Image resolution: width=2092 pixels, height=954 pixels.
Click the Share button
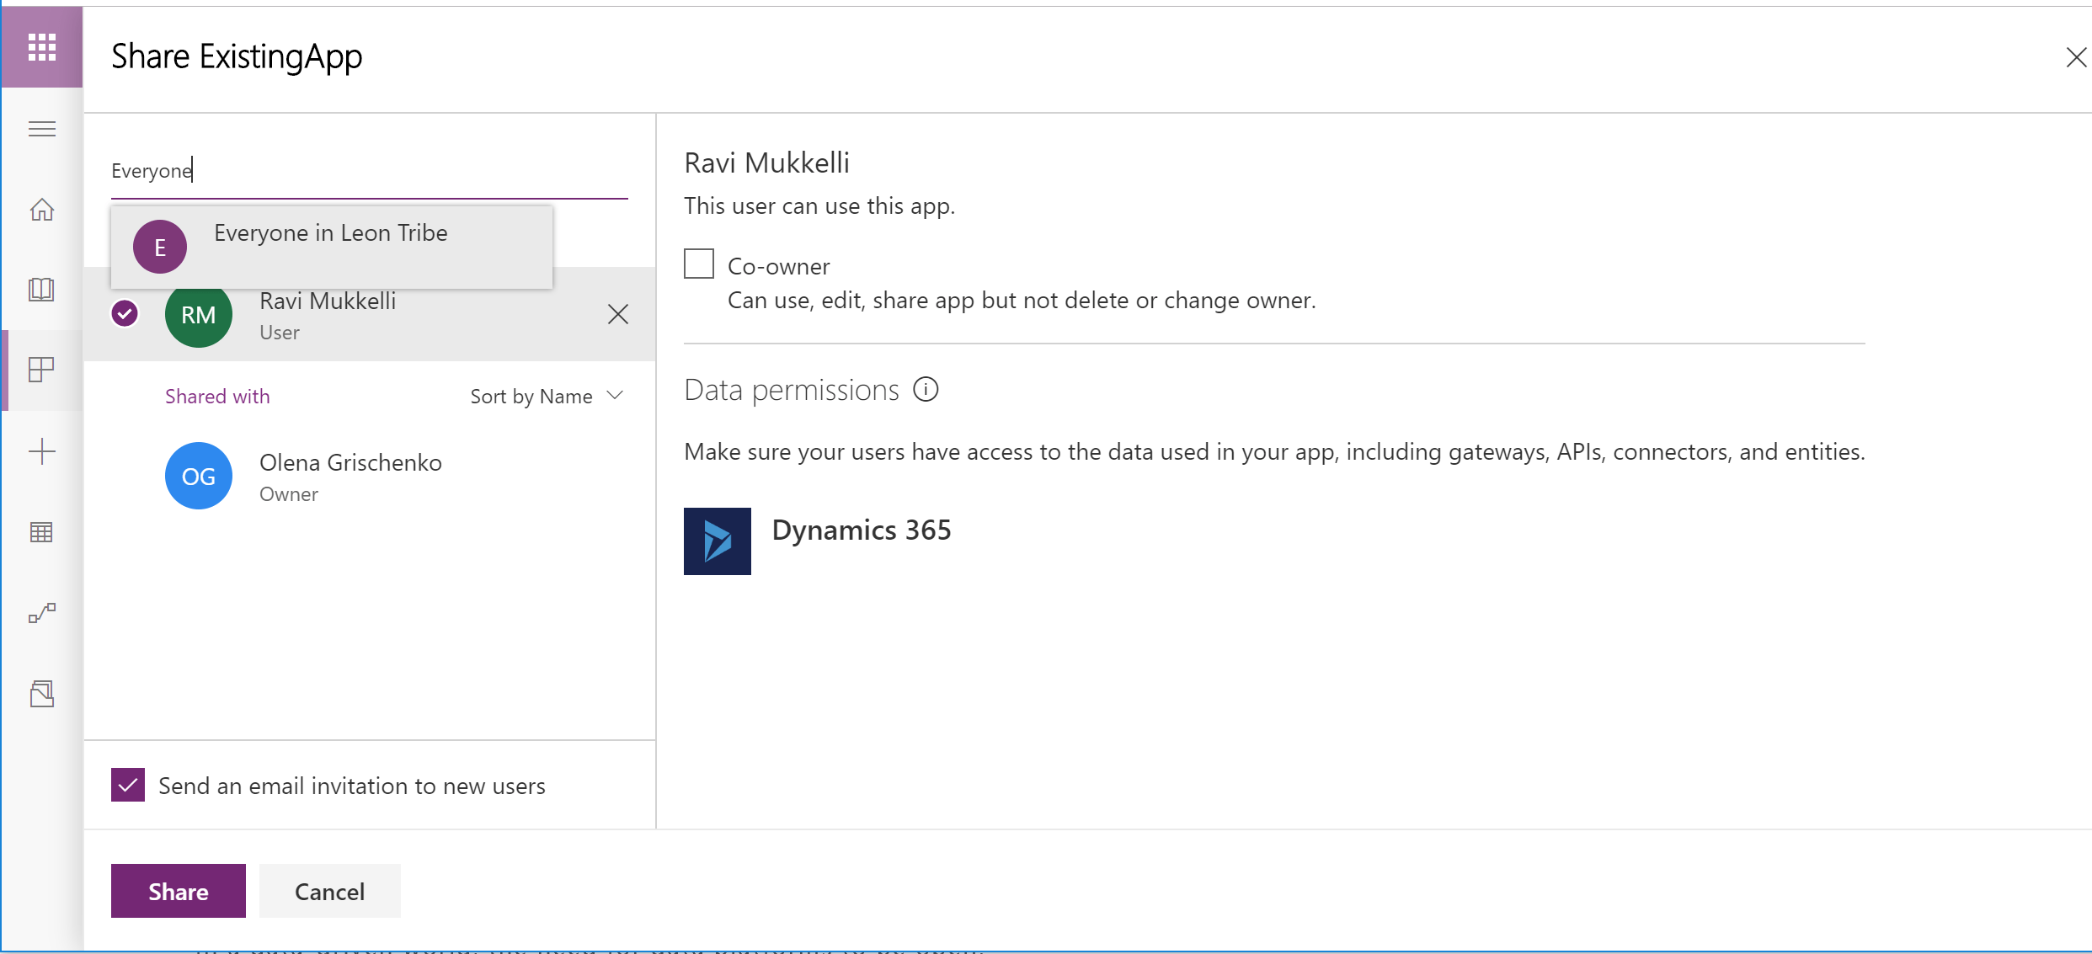point(177,891)
